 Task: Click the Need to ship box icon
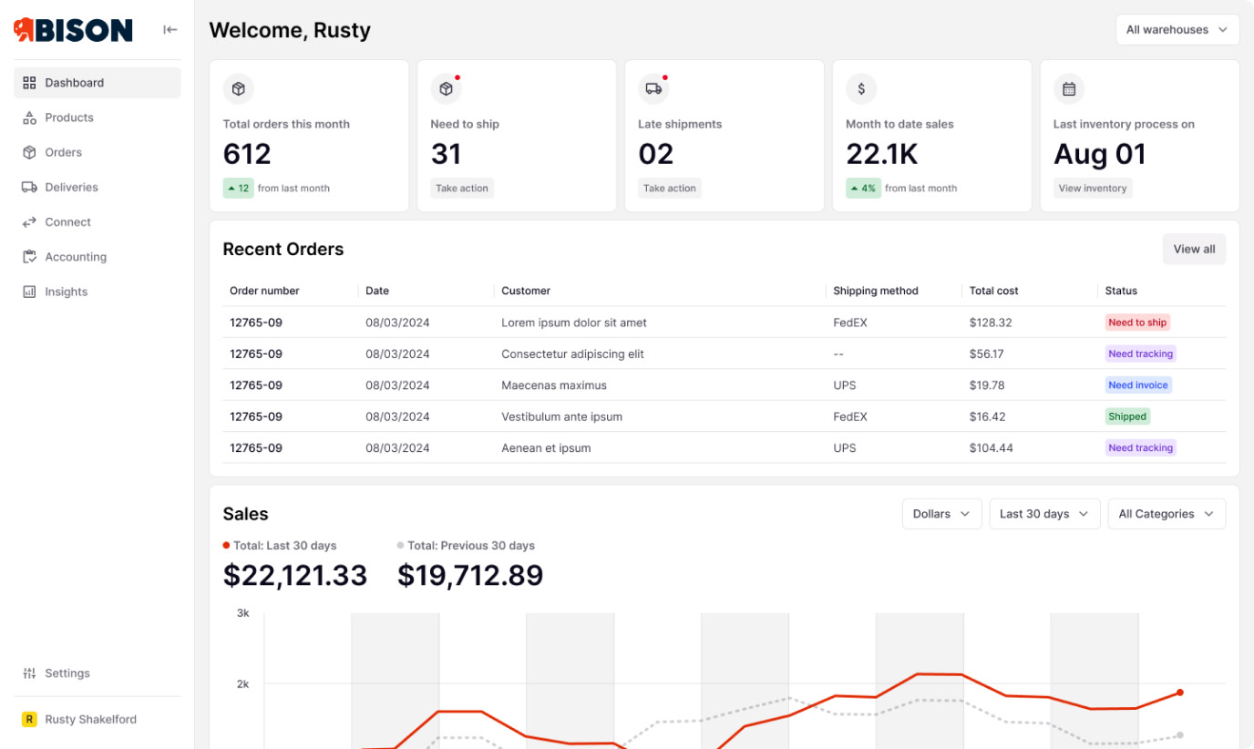tap(446, 89)
